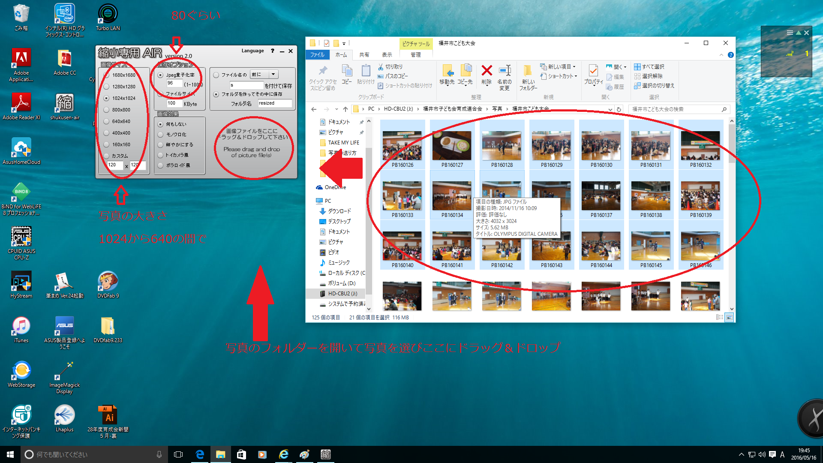Click the Rename (名前の変更) ribbon icon
This screenshot has width=823, height=463.
coord(505,70)
